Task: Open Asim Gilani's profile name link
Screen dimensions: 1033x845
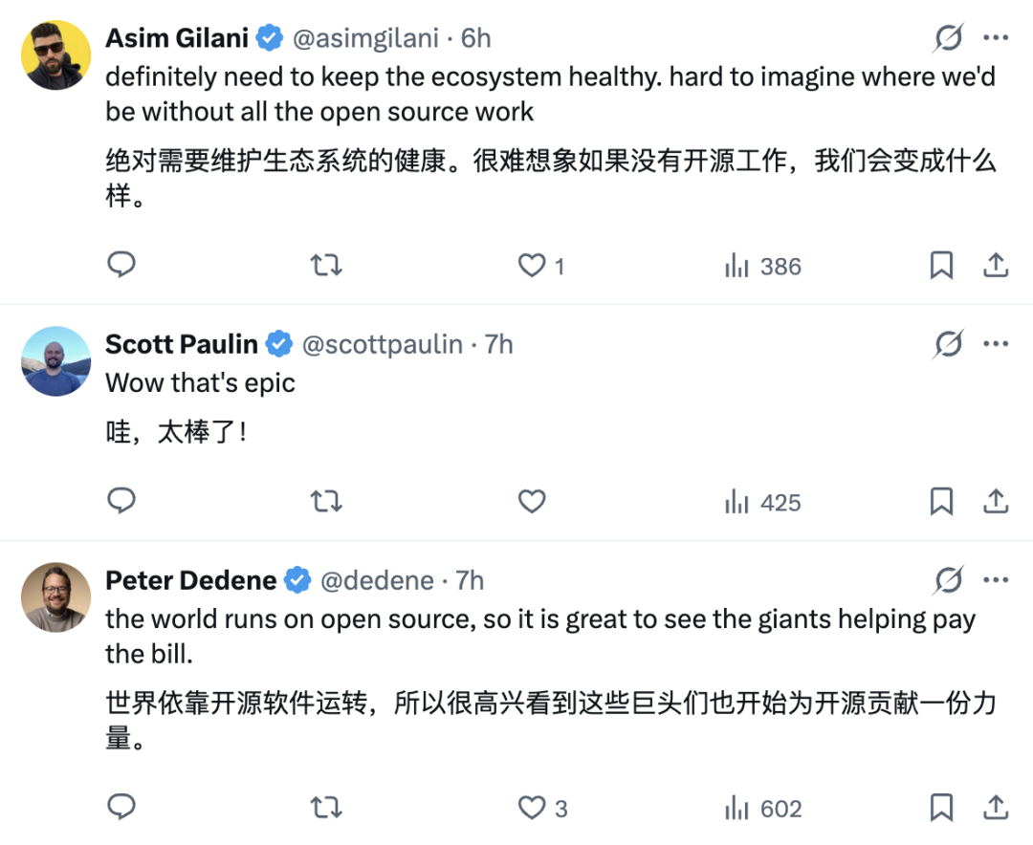Action: click(177, 38)
